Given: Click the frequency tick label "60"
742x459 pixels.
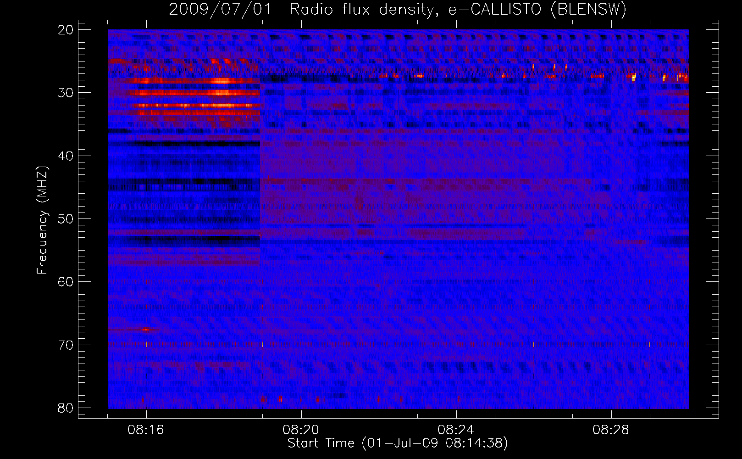Looking at the screenshot, I should 66,282.
